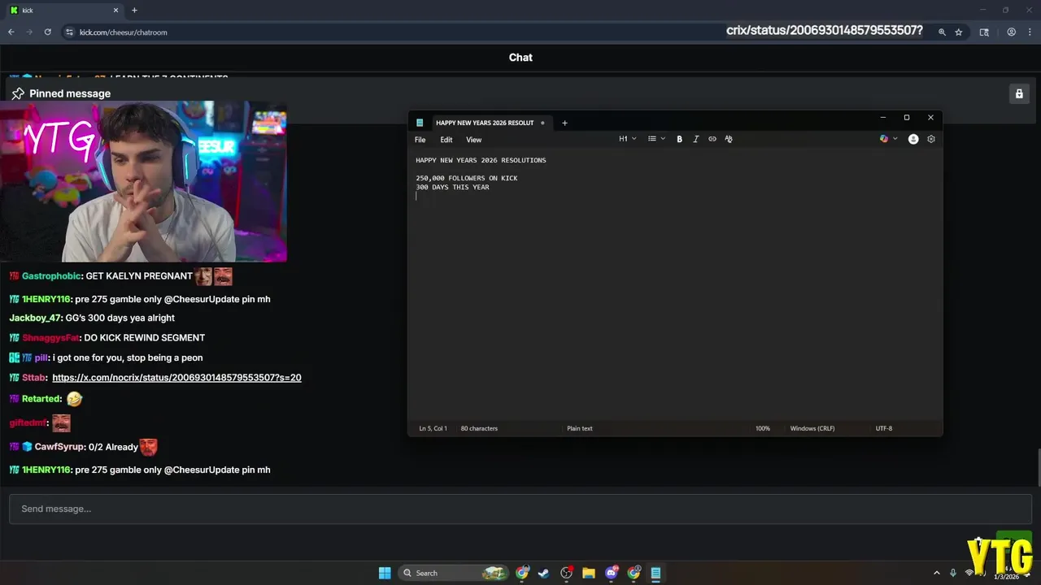This screenshot has height=585, width=1041.
Task: Open the H1 heading dropdown in Notepad
Action: (x=627, y=139)
